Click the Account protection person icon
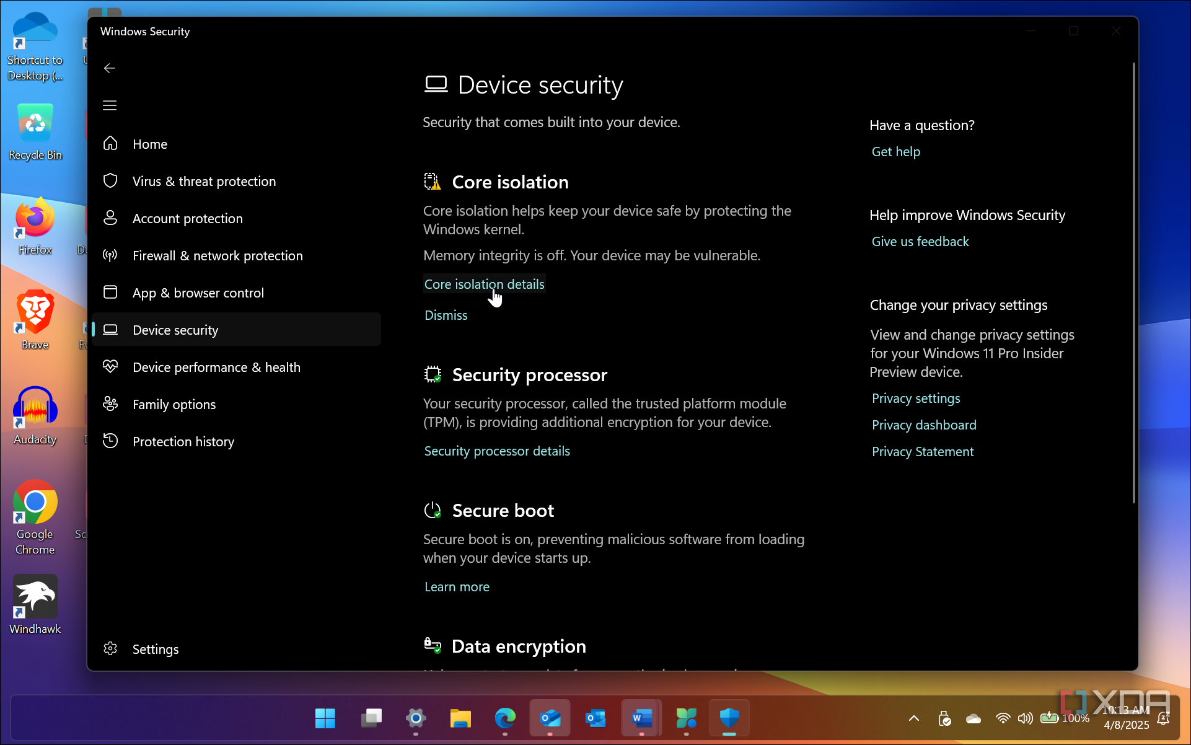This screenshot has width=1191, height=745. coord(110,218)
